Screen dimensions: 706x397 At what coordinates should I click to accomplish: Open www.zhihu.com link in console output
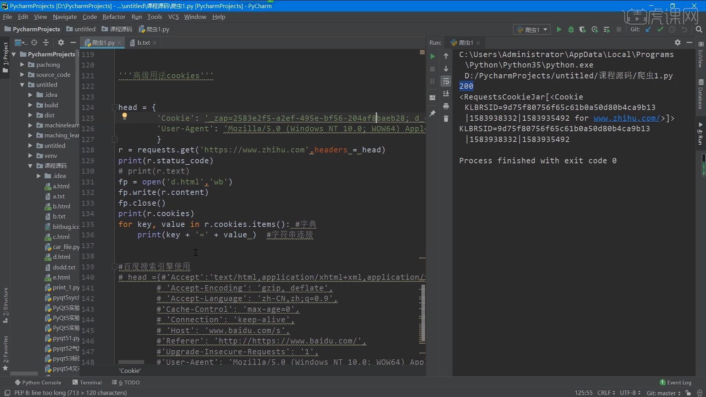[x=627, y=118]
